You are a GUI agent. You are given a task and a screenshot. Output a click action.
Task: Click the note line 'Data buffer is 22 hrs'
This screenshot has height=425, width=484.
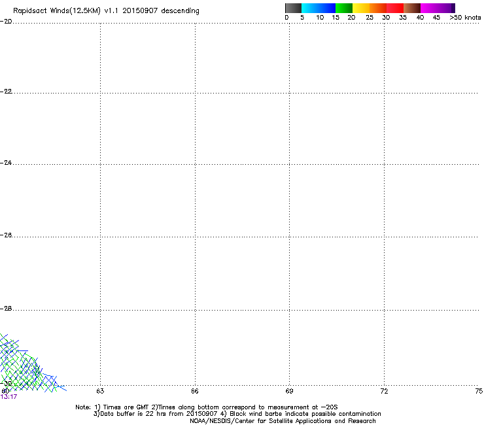tap(237, 414)
